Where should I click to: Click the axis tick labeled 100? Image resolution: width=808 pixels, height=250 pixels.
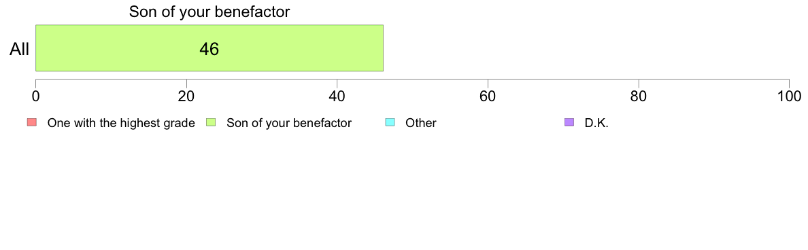point(789,96)
